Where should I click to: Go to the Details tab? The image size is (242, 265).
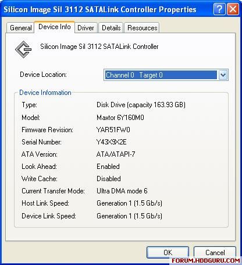(x=111, y=28)
